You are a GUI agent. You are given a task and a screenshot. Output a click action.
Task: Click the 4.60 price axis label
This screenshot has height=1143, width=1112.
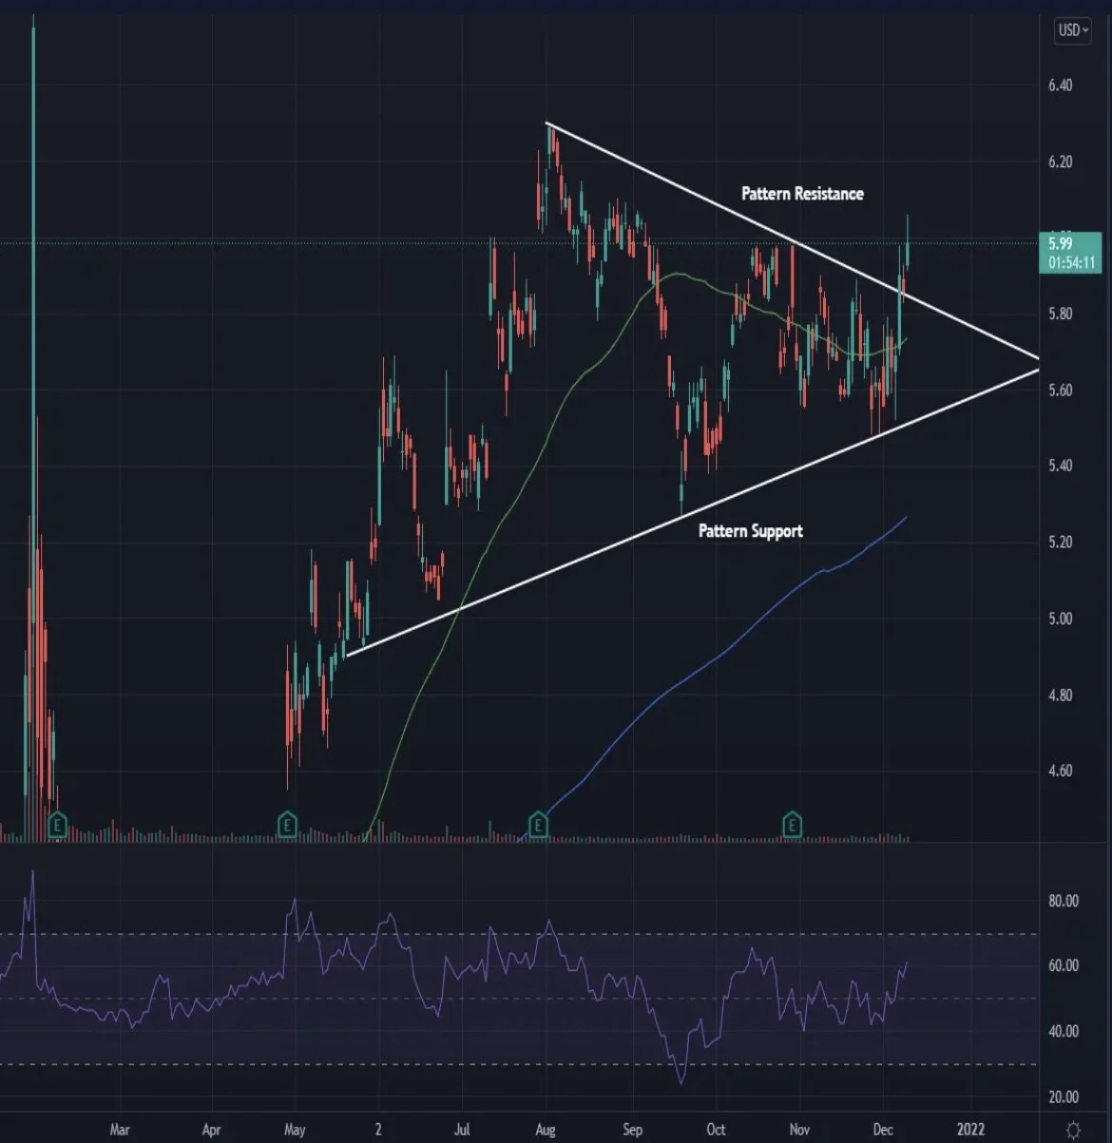click(1061, 771)
